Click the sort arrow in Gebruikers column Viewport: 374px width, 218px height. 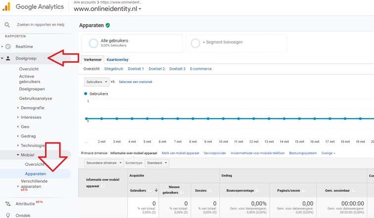tap(156, 190)
